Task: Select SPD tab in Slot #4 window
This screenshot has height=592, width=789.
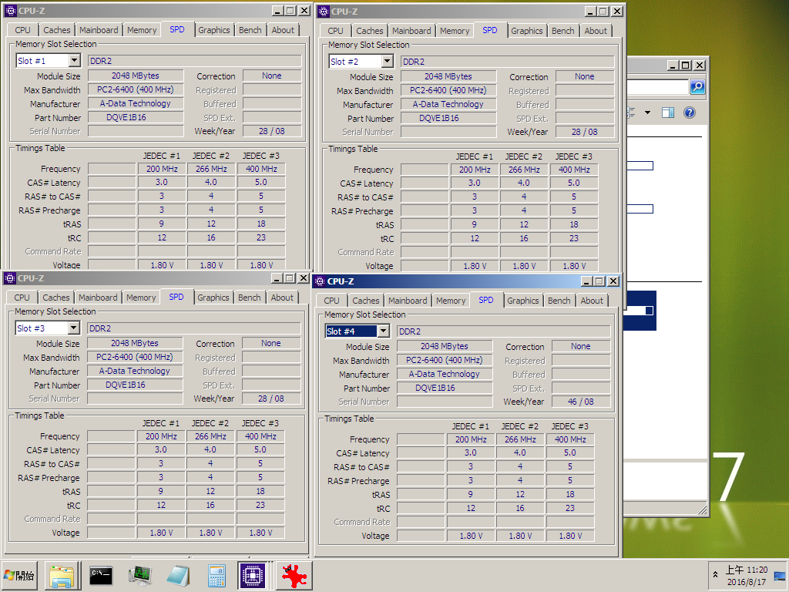Action: point(485,300)
